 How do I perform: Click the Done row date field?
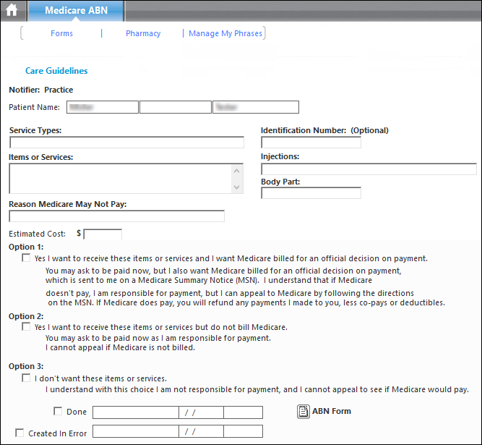(x=201, y=412)
